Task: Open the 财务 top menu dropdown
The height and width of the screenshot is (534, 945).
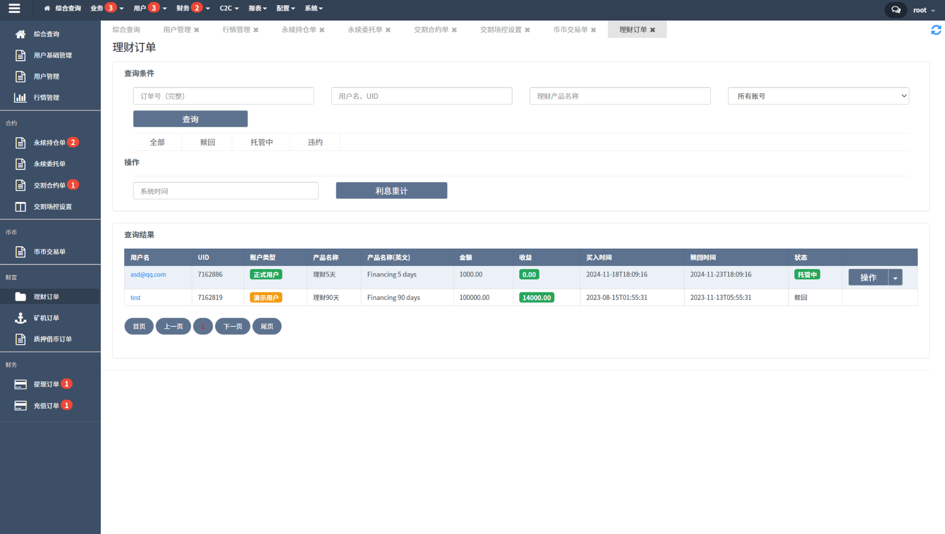Action: pyautogui.click(x=193, y=8)
